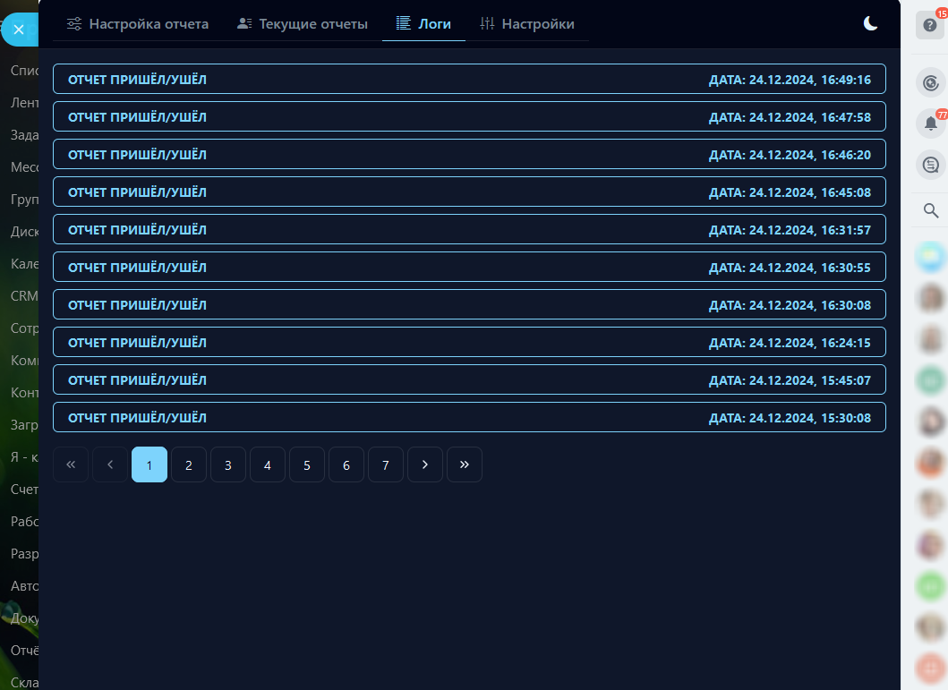The height and width of the screenshot is (690, 948).
Task: Go to the first page with double-left arrow
Action: point(71,464)
